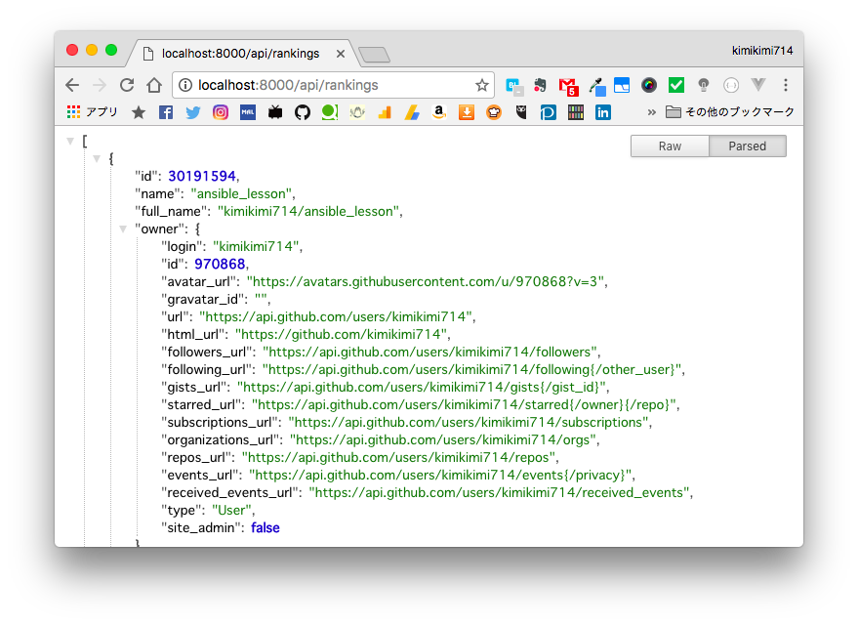Open the Evernote elephant extension
Screen dimensions: 858x625
[x=540, y=85]
